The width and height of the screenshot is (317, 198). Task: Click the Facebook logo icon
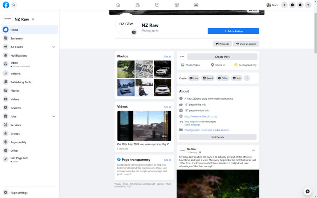[6, 5]
